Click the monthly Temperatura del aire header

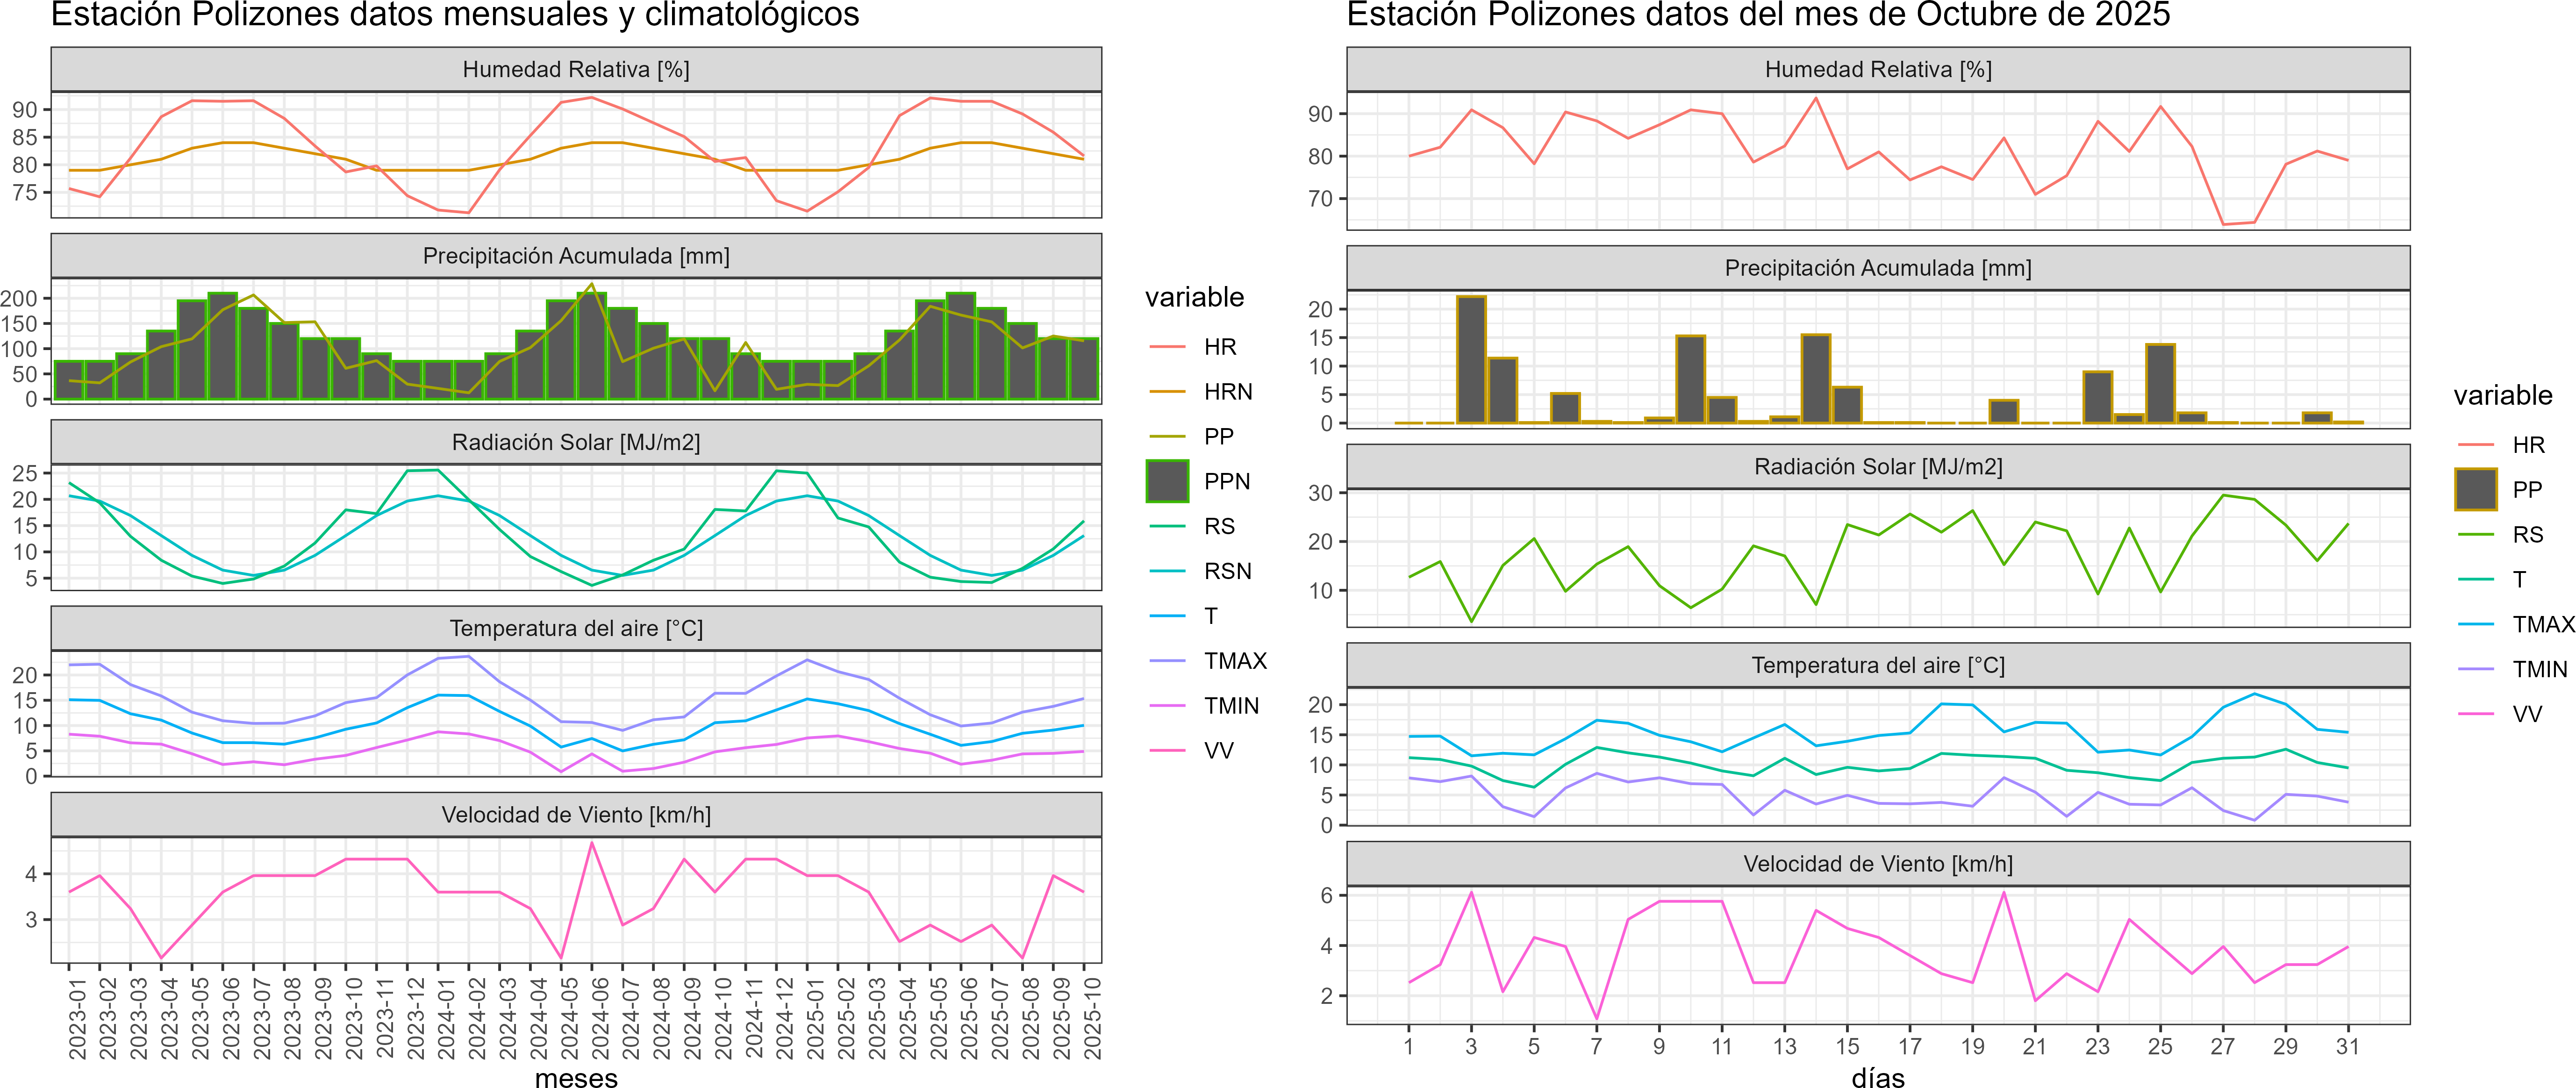[x=576, y=628]
